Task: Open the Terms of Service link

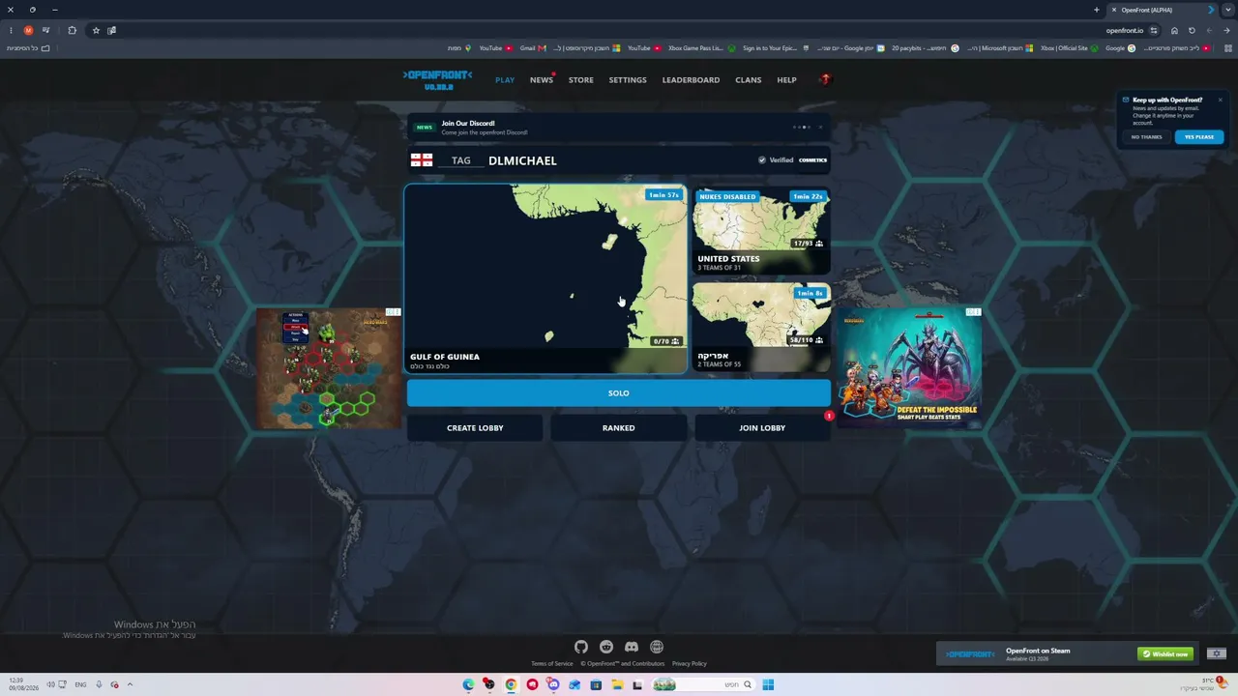Action: 552,664
